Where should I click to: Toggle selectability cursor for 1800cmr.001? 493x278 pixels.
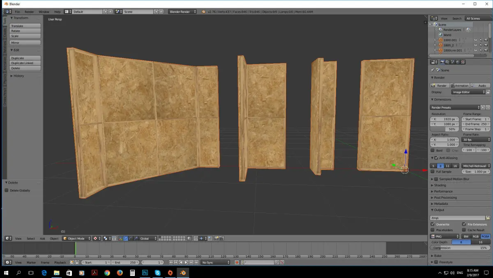pos(481,51)
